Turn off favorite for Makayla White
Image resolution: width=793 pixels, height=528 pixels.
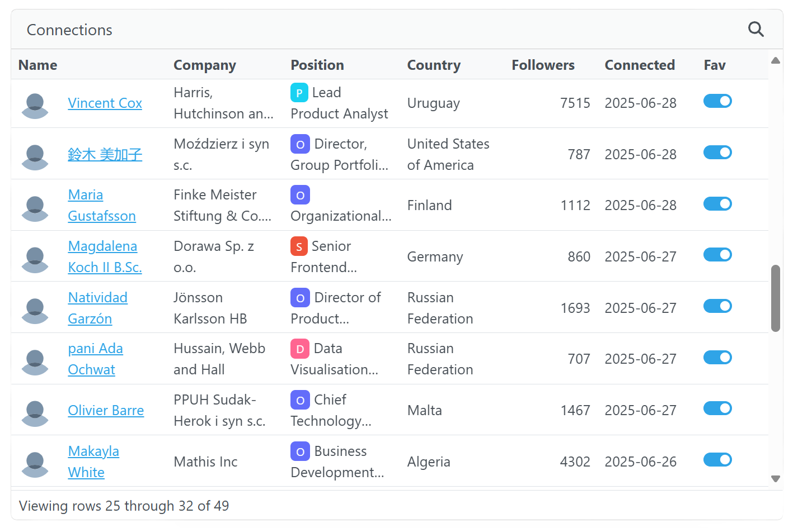point(717,460)
